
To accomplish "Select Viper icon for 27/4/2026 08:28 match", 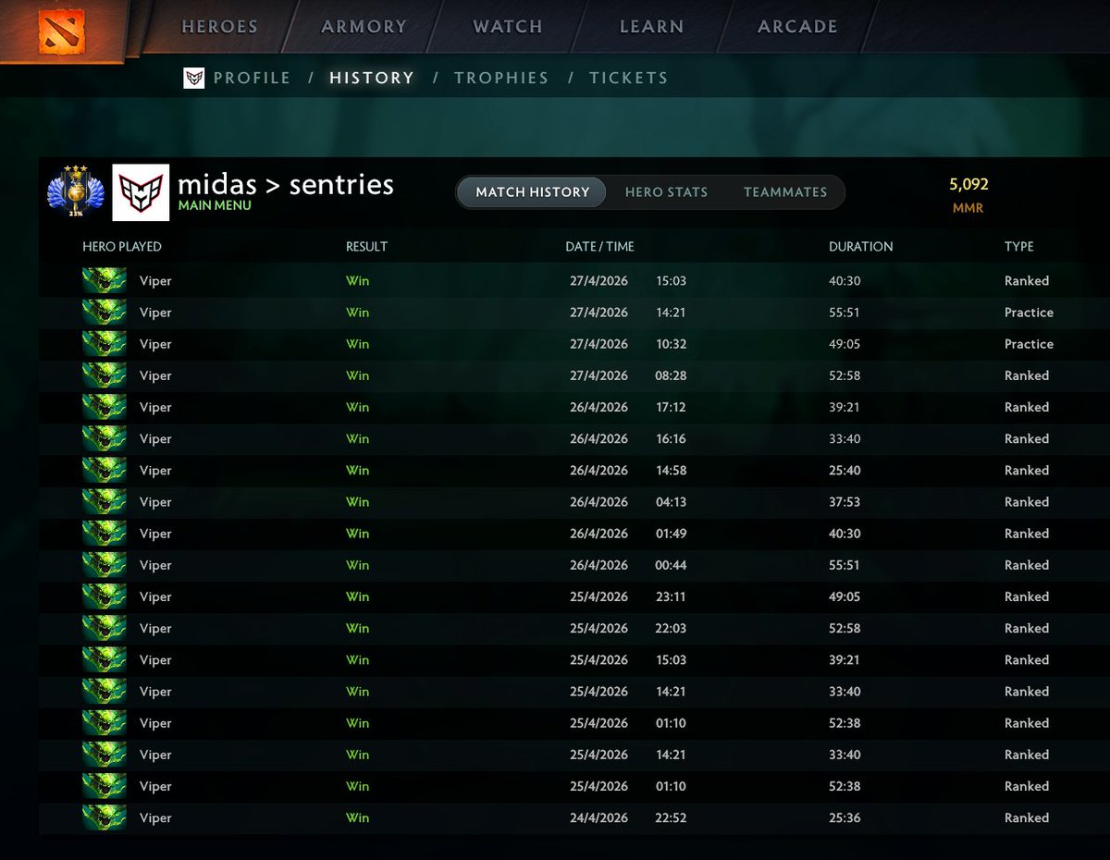I will (x=105, y=375).
